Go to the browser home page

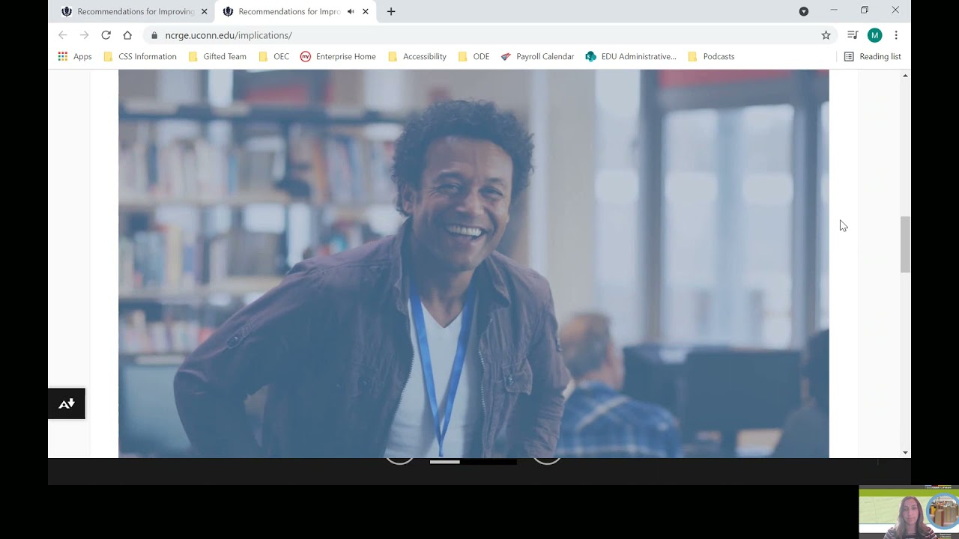pyautogui.click(x=127, y=35)
